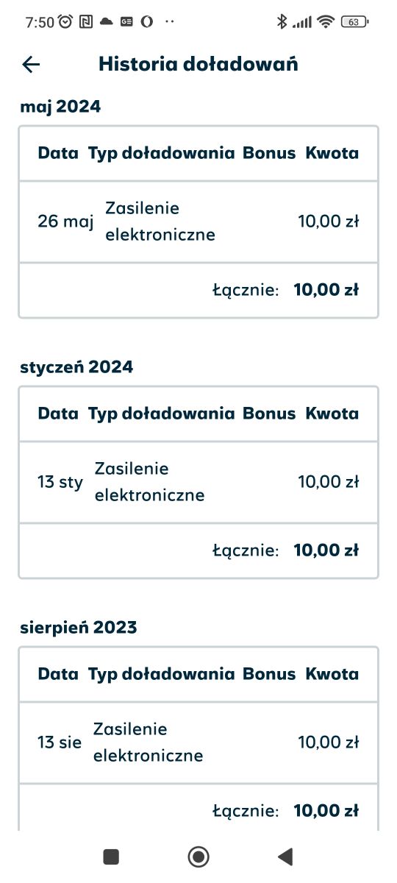The width and height of the screenshot is (397, 883).
Task: Tap the Bluetooth status icon
Action: (x=281, y=22)
